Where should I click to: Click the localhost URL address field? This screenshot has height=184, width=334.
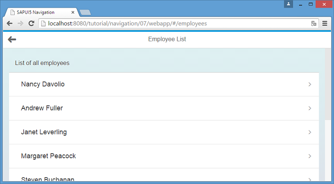pyautogui.click(x=179, y=23)
